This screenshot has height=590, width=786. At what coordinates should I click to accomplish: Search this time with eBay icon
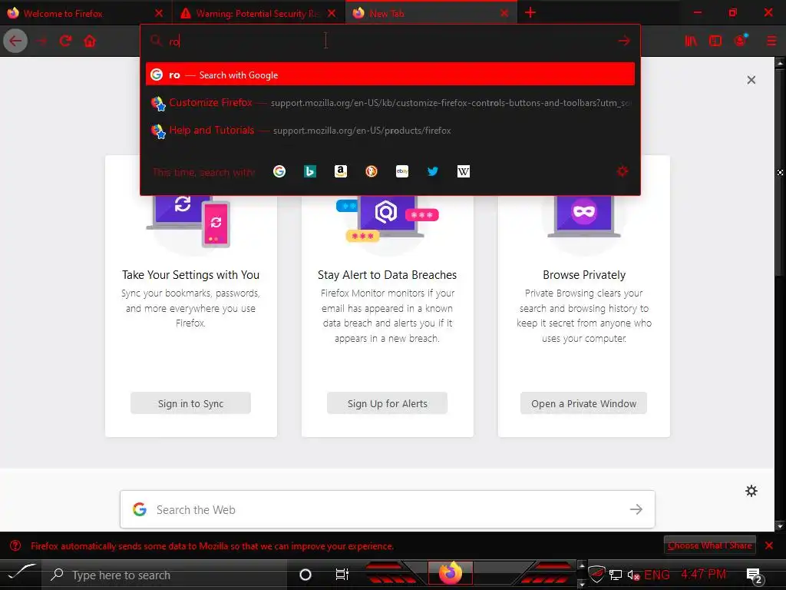[x=402, y=171]
